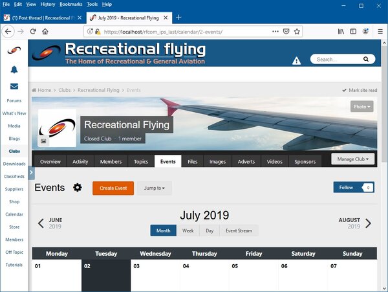Click in the Search input field
The height and width of the screenshot is (292, 388).
[x=336, y=59]
